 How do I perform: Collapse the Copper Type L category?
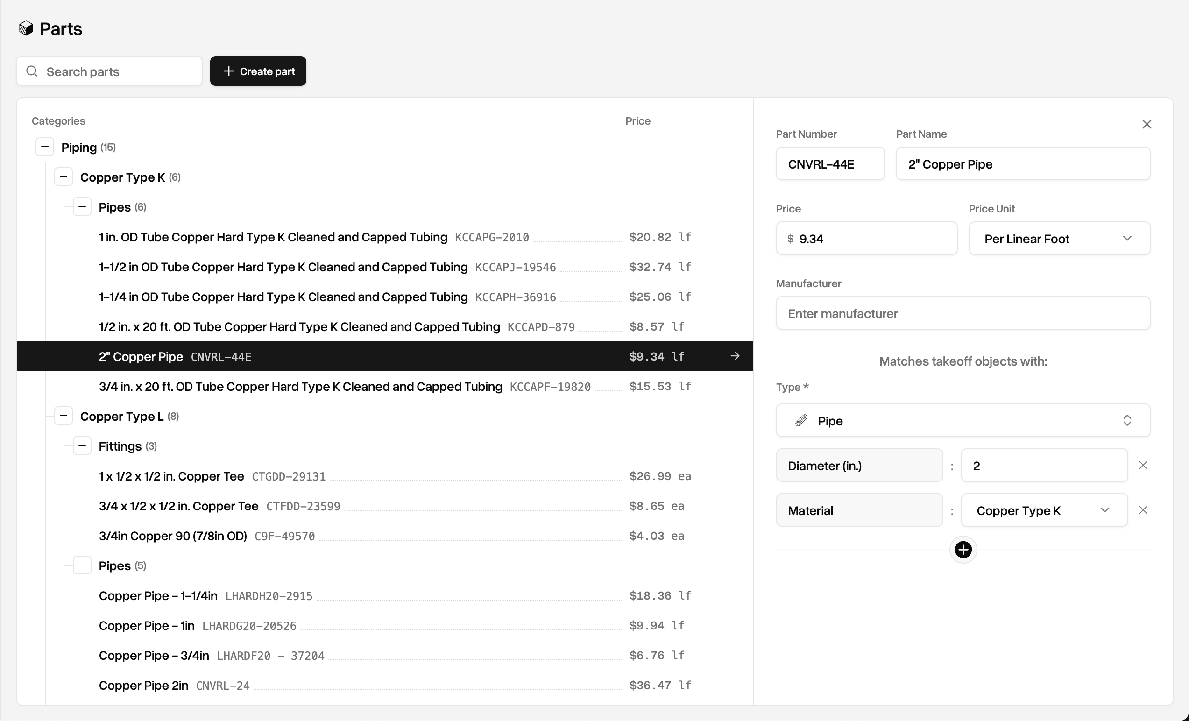(x=63, y=416)
